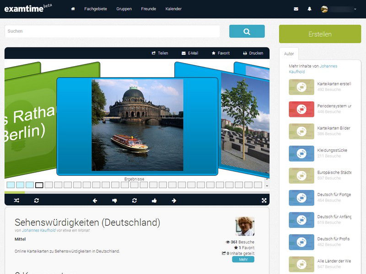366x274 pixels.
Task: Click the Deutsch für Profis title text
Action: (334, 239)
